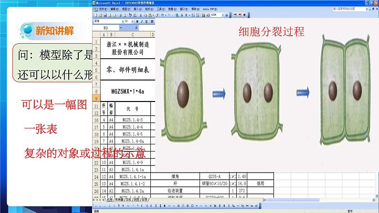Viewport: 379px width, 213px height.
Task: Click the Open file folder icon
Action: 101,15
